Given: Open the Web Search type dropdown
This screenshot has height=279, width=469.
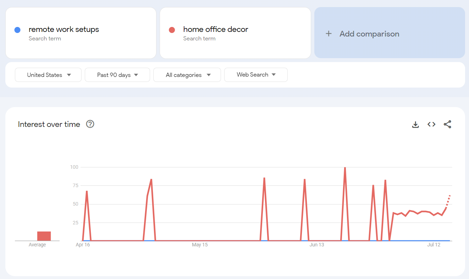Looking at the screenshot, I should click(x=256, y=75).
